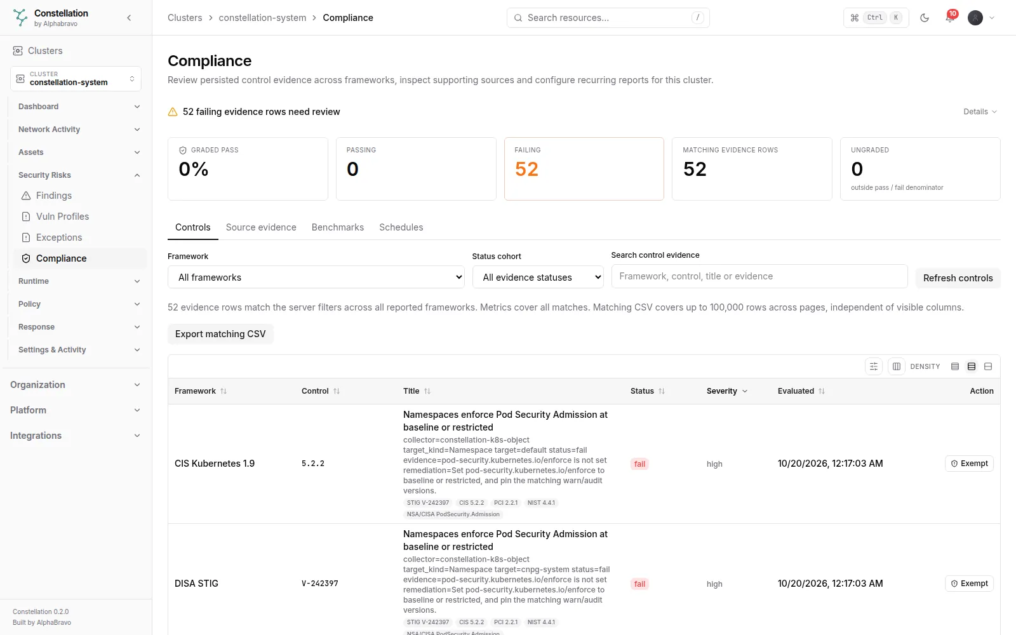Expand the Details disclosure

tap(980, 112)
